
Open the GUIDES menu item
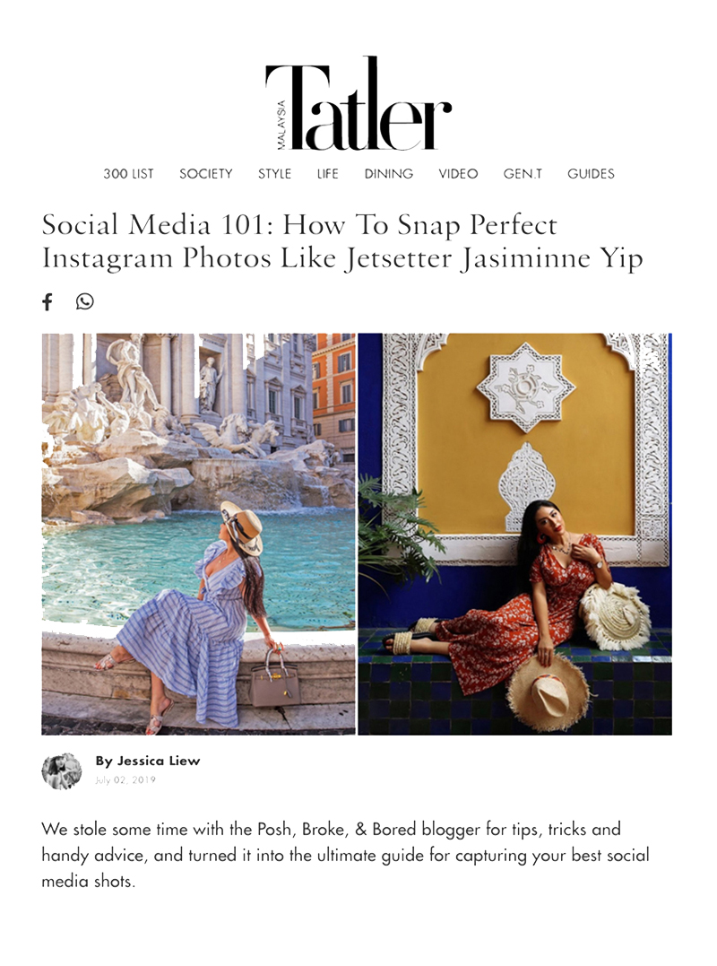(x=591, y=174)
